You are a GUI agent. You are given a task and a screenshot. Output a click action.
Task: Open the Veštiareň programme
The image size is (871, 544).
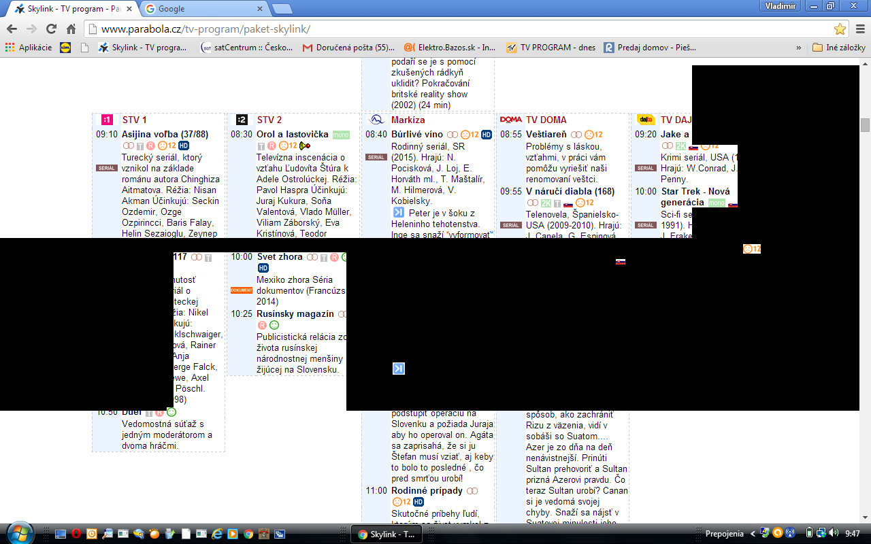[x=546, y=135]
